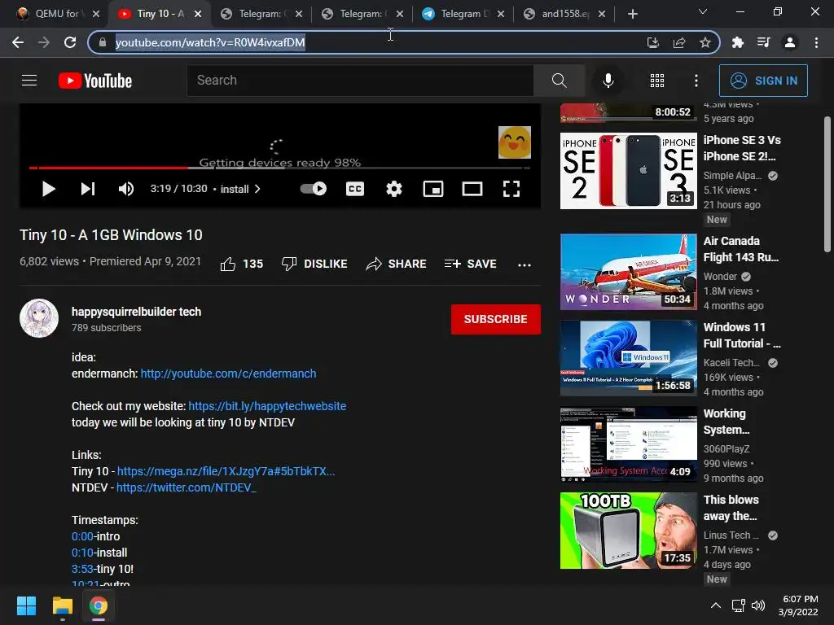The height and width of the screenshot is (625, 834).
Task: Open the endermanch YouTube channel link
Action: [228, 374]
